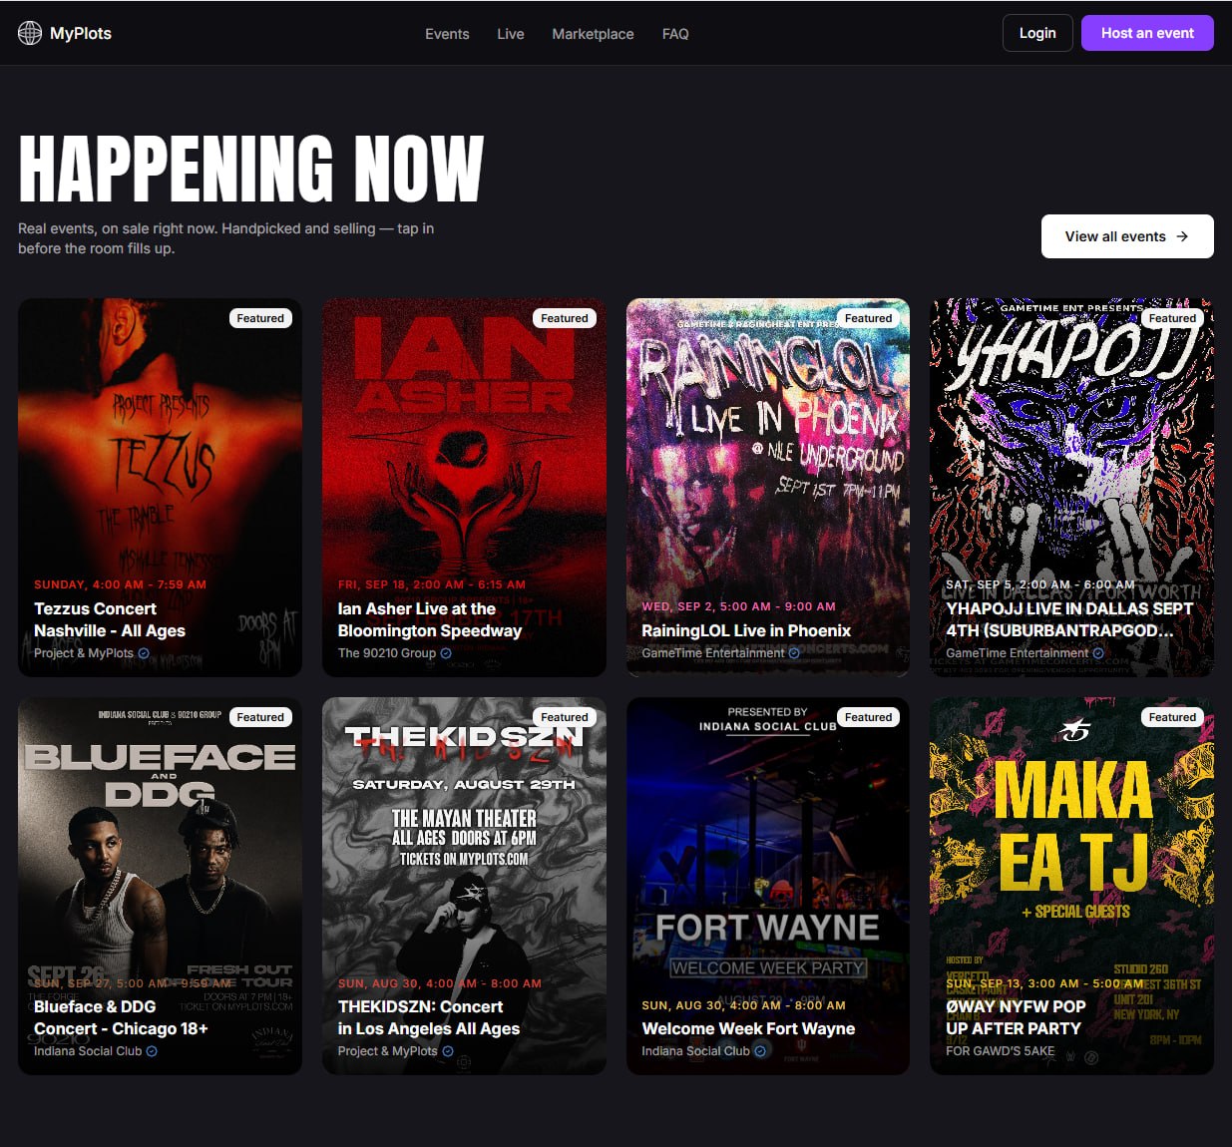Click title 'RainingLOL Live in Phoenix'
Viewport: 1232px width, 1147px height.
pos(746,630)
